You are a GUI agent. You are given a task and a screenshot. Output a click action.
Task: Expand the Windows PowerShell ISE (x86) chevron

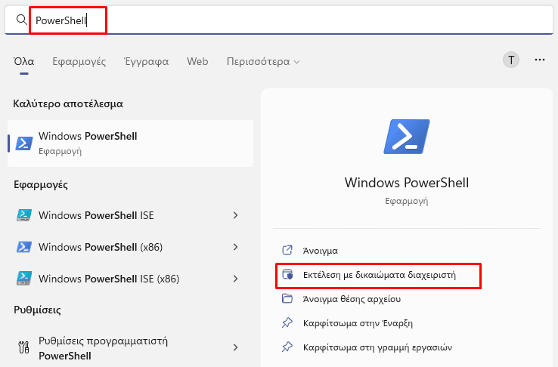235,279
